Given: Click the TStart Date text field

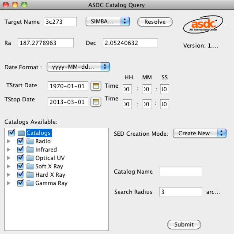Looking at the screenshot, I should click(68, 86).
